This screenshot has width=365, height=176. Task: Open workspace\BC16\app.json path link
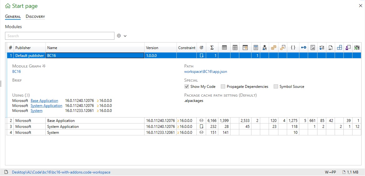point(205,72)
